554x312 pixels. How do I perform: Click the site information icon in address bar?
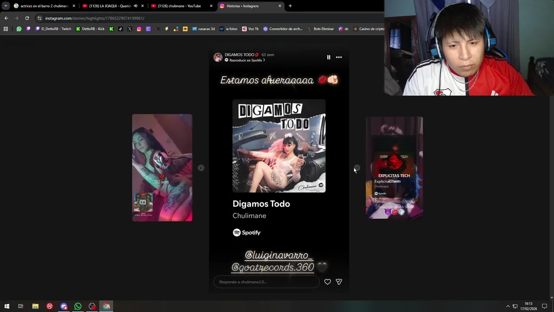pyautogui.click(x=39, y=18)
